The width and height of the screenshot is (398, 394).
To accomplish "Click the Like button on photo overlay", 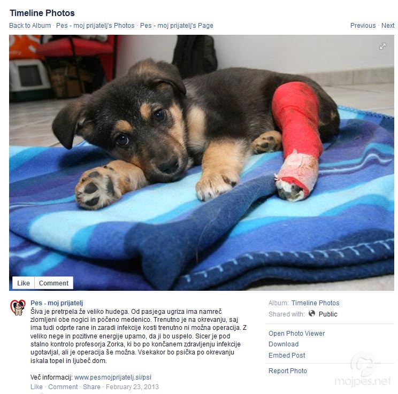I will 24,283.
